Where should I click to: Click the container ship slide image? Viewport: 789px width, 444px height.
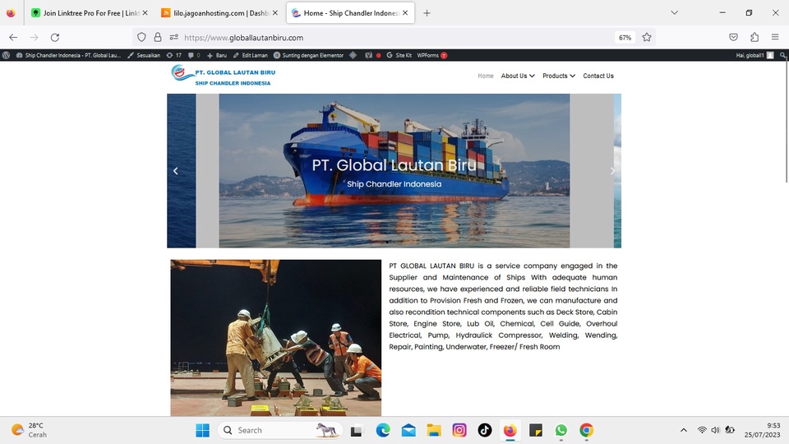[x=394, y=171]
